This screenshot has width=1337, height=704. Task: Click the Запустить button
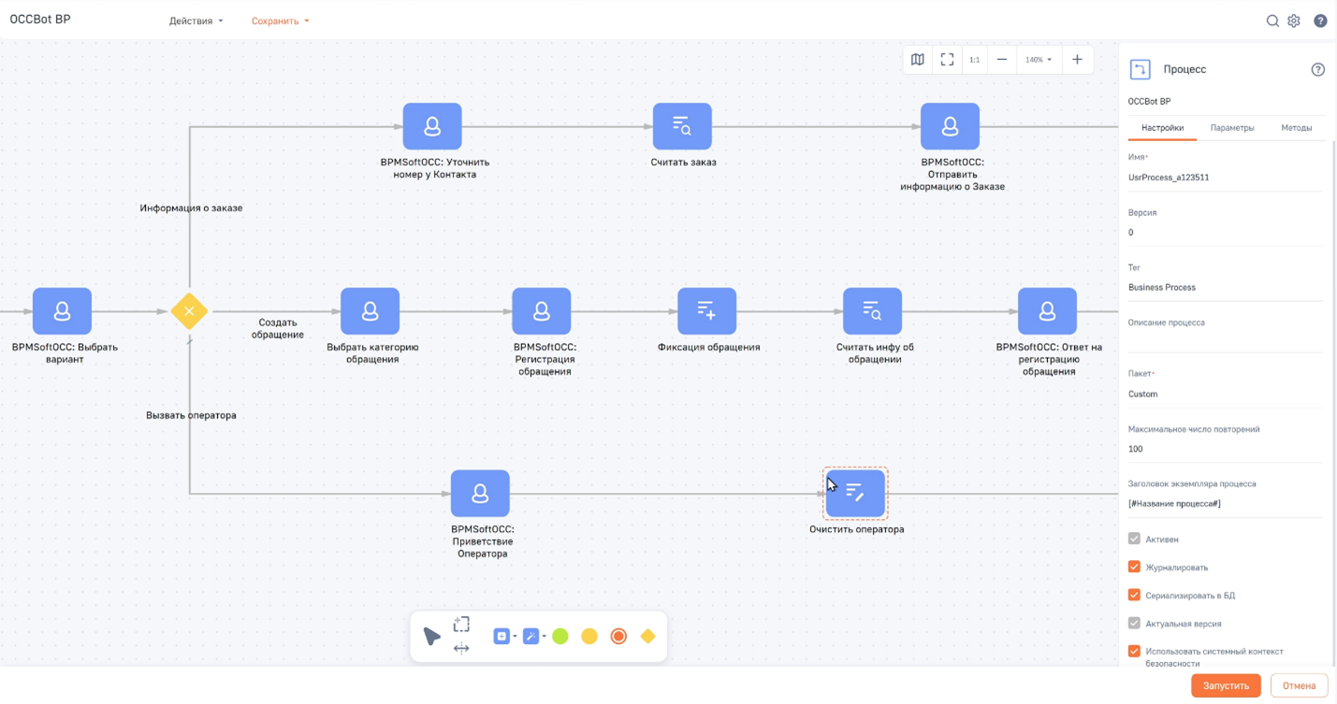click(x=1226, y=685)
